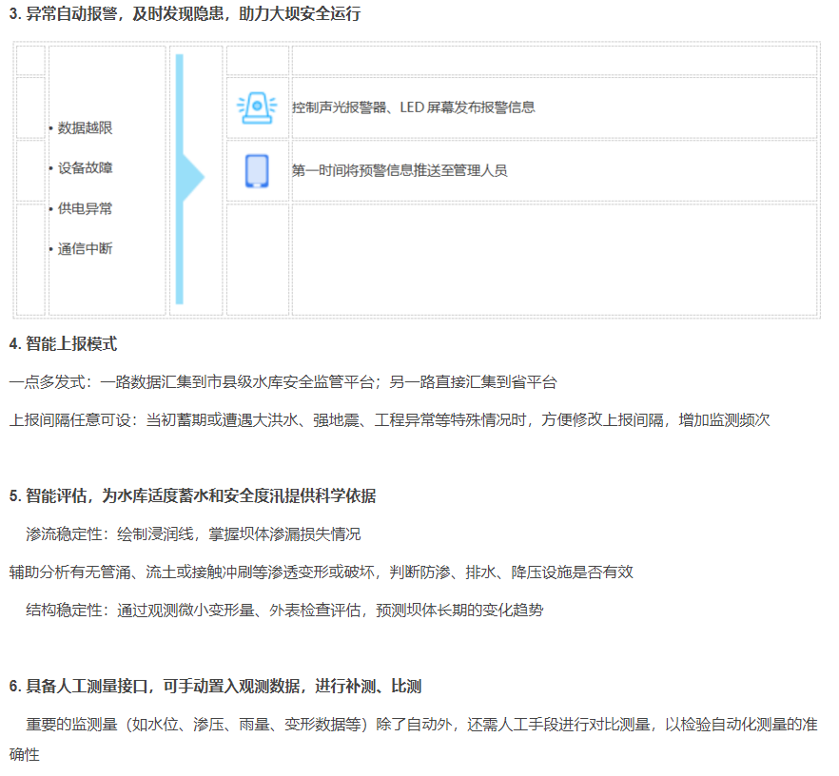The width and height of the screenshot is (839, 776).
Task: Click the '渗流稳定性' description line
Action: [x=193, y=534]
